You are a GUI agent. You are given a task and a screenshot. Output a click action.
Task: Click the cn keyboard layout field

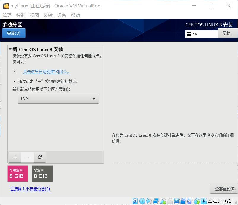tap(201, 34)
